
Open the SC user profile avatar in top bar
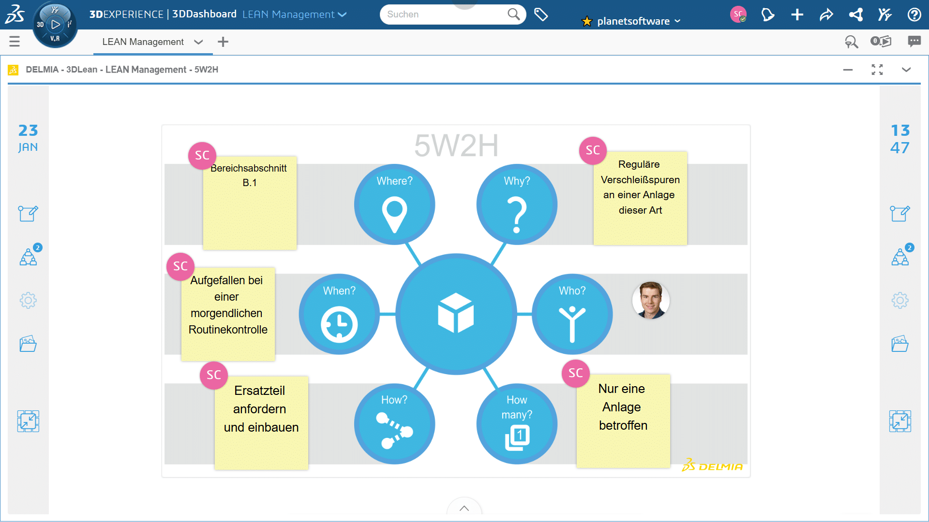(x=738, y=14)
